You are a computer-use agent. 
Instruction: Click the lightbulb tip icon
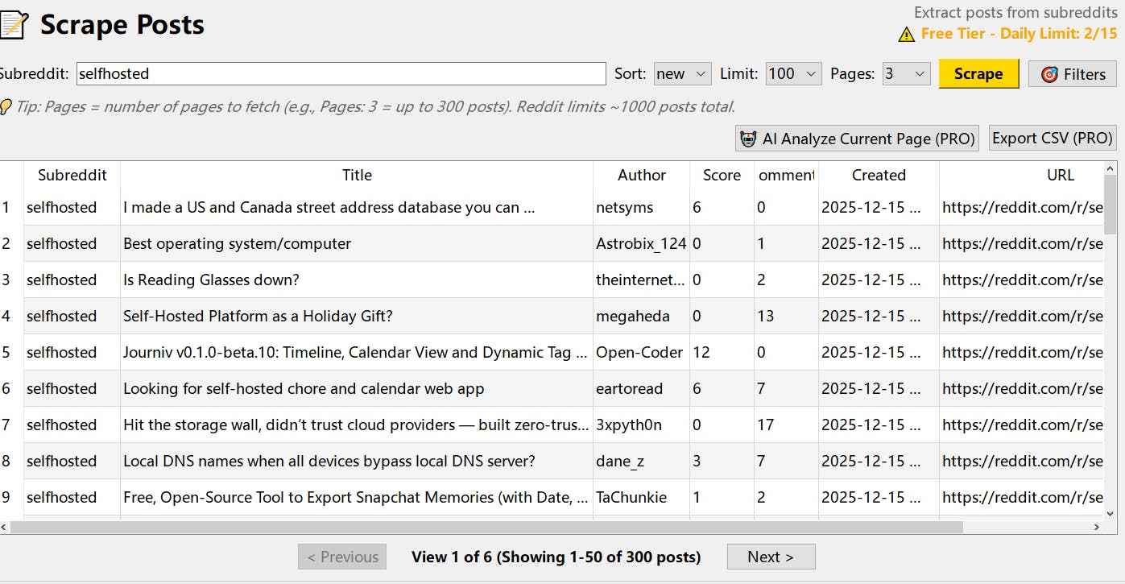pyautogui.click(x=5, y=106)
